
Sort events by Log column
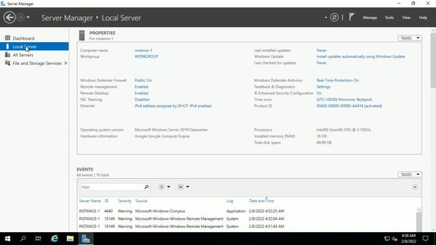click(230, 201)
